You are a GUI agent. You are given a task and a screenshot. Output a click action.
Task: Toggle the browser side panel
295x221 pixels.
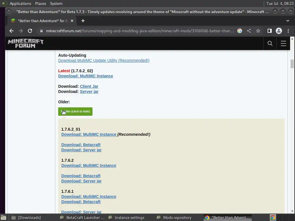270,31
